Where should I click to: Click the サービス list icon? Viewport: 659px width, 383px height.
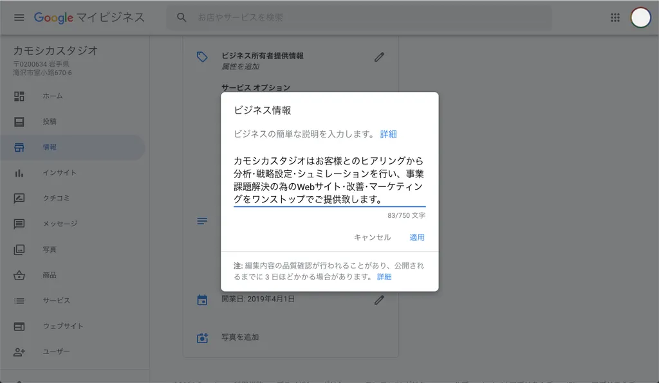coord(19,301)
